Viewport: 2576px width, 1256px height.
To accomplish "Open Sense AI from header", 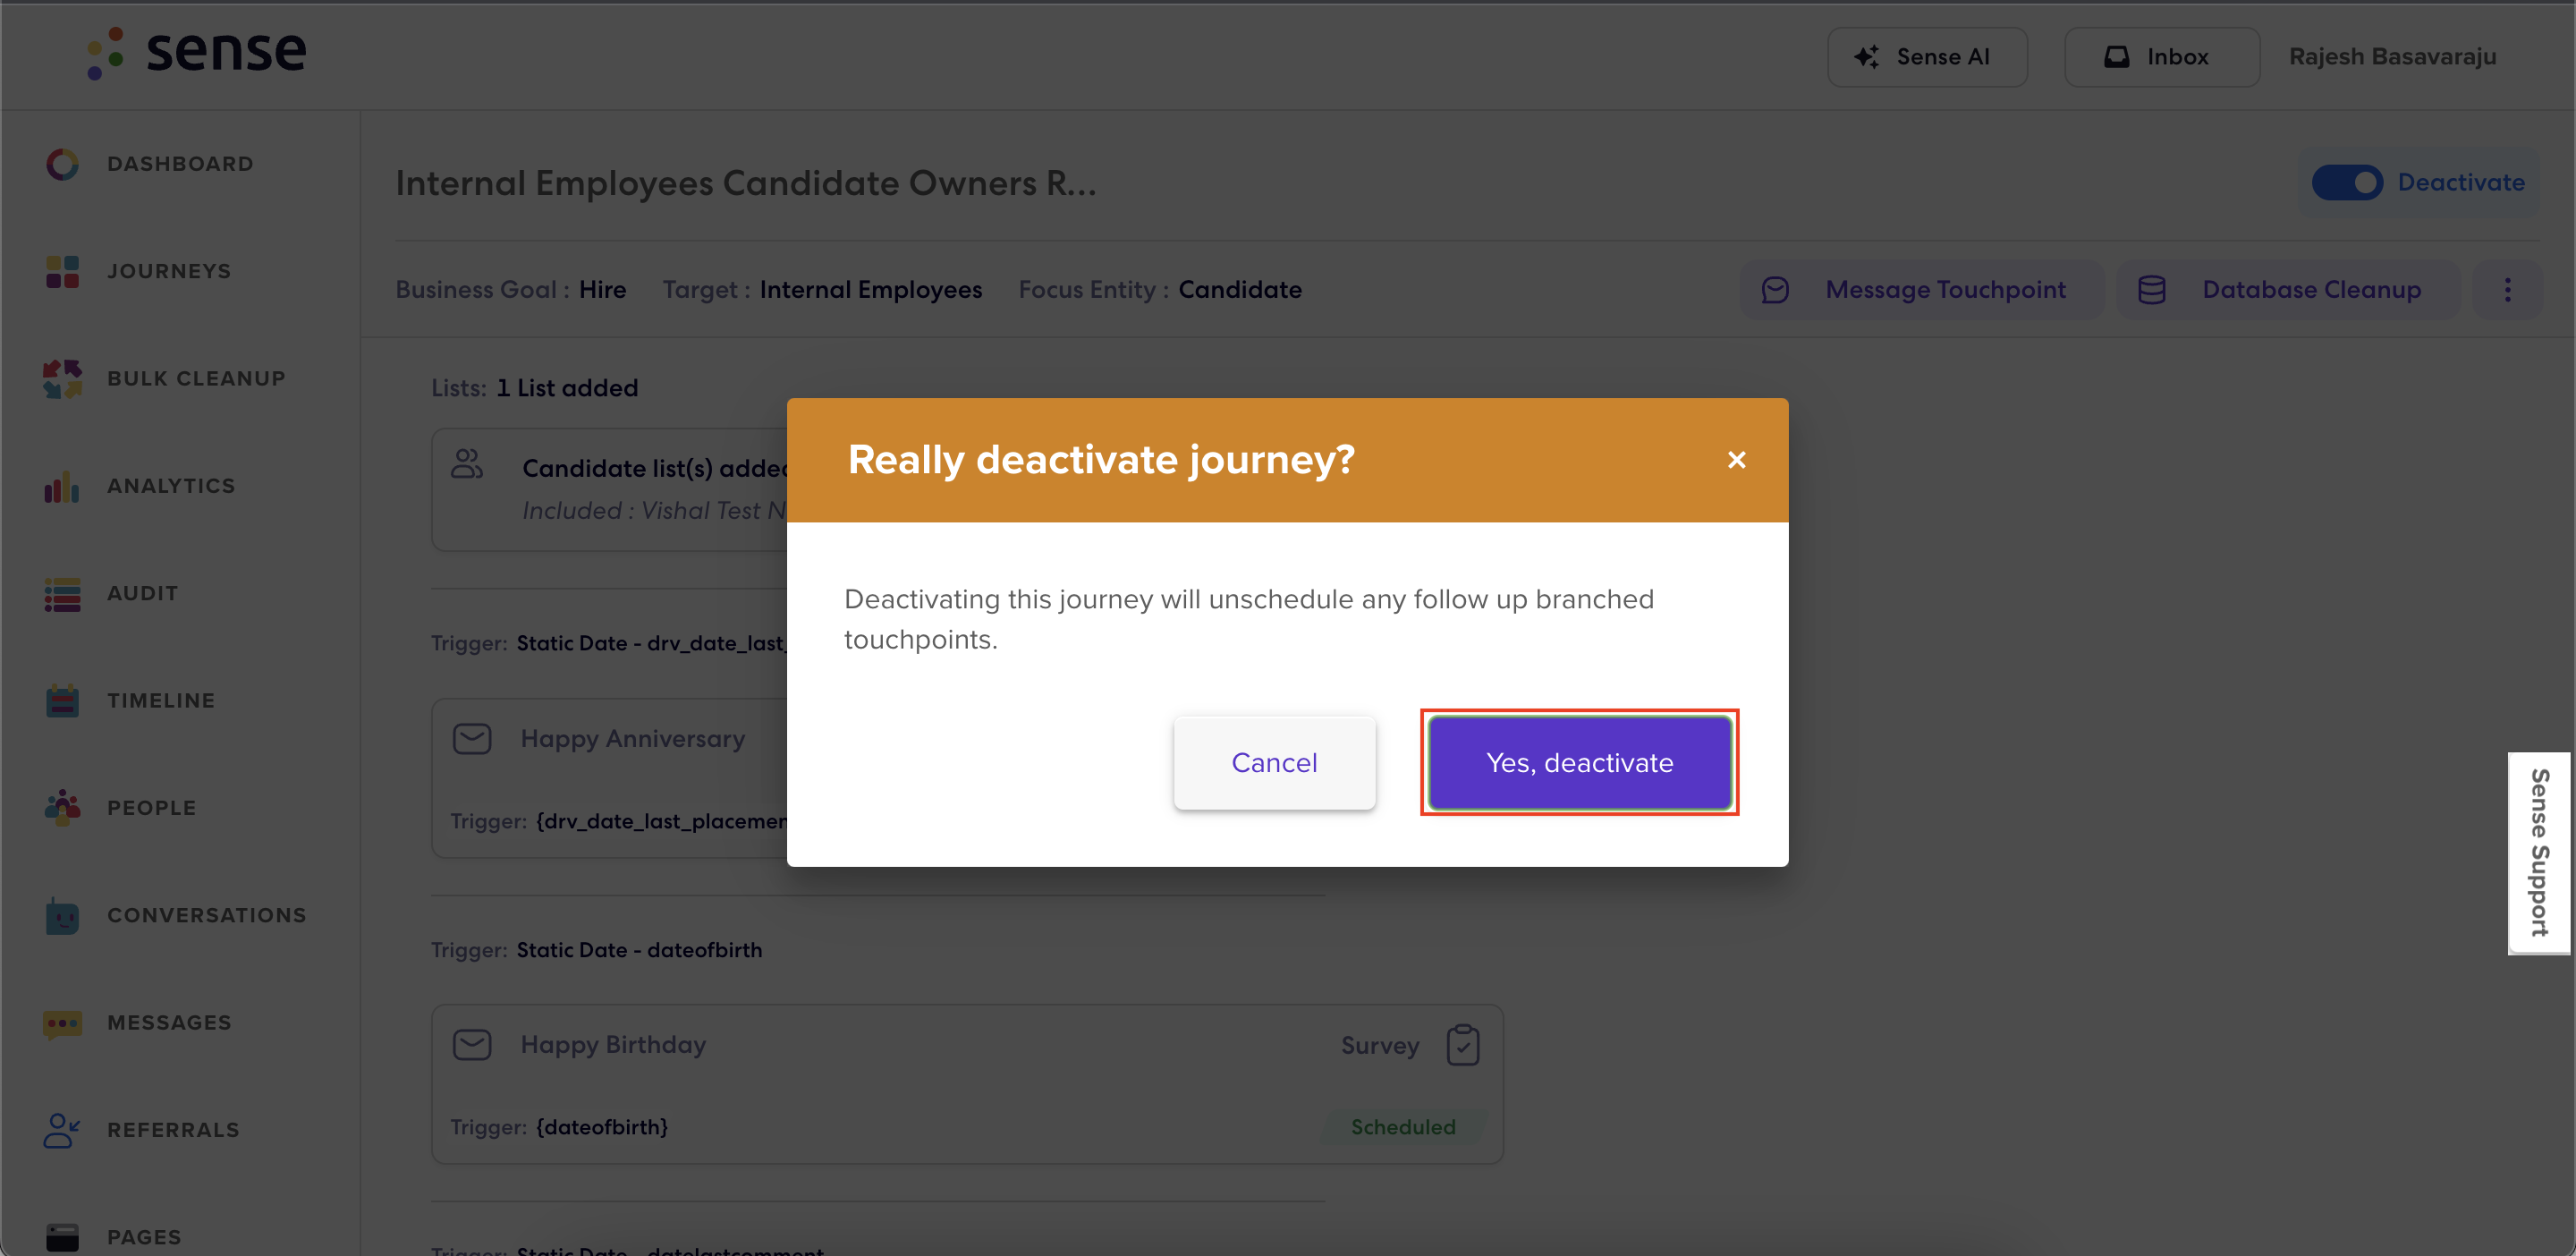I will click(1927, 57).
